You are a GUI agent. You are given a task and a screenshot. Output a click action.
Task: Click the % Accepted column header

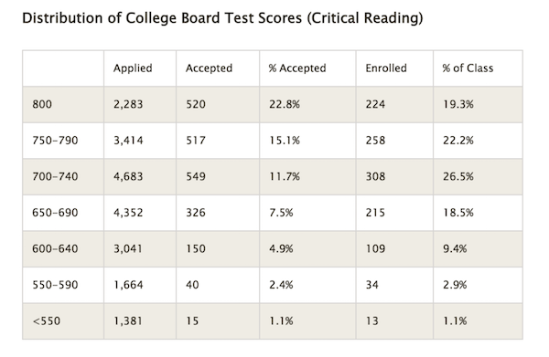pos(297,68)
